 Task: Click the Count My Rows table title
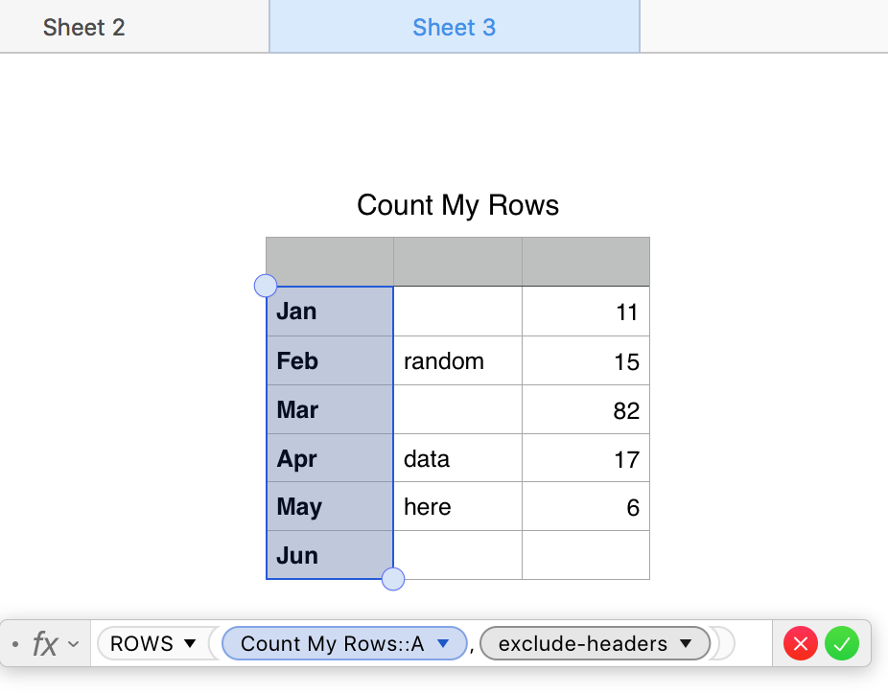pos(457,205)
